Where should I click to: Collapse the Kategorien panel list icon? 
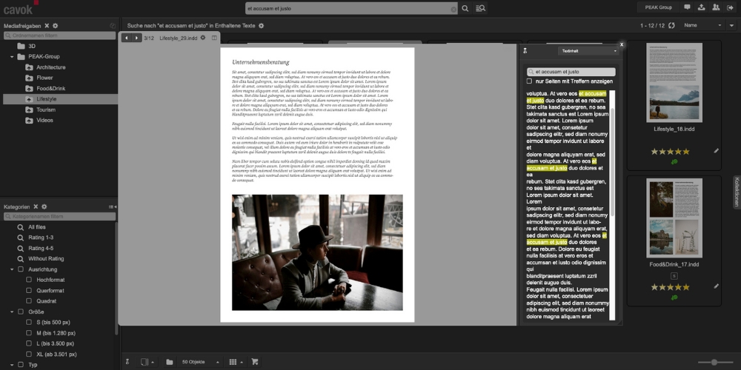(113, 206)
